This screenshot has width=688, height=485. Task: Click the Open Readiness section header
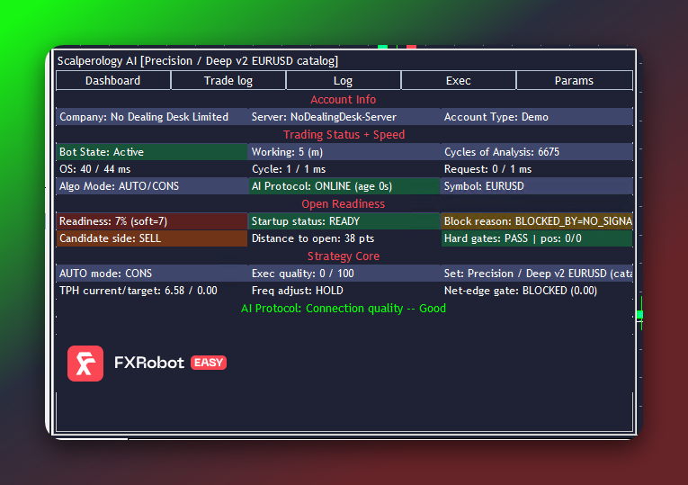(344, 204)
